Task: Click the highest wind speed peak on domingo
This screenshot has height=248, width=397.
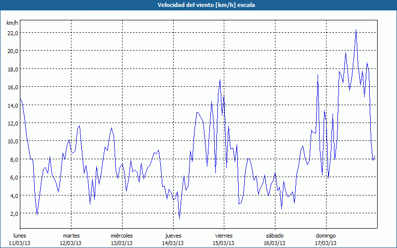Action: (356, 30)
